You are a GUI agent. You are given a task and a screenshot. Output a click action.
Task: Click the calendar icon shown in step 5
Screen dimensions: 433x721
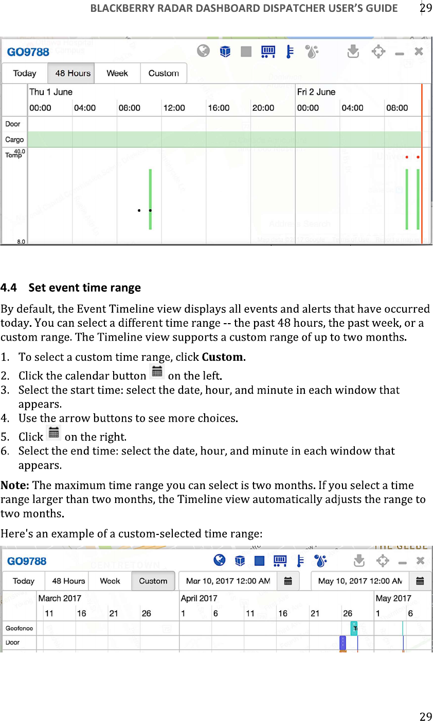click(x=54, y=433)
